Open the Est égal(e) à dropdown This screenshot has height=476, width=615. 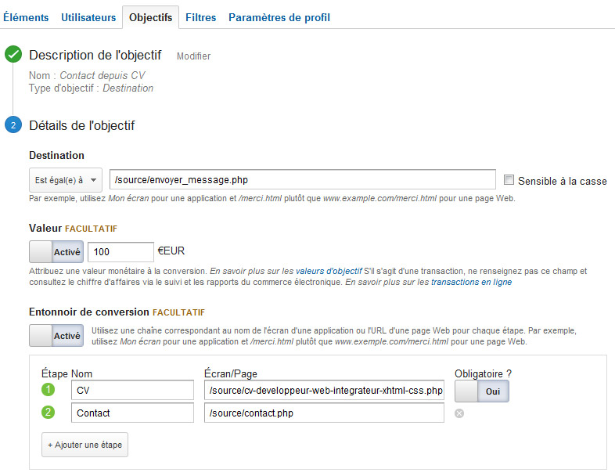pos(66,180)
